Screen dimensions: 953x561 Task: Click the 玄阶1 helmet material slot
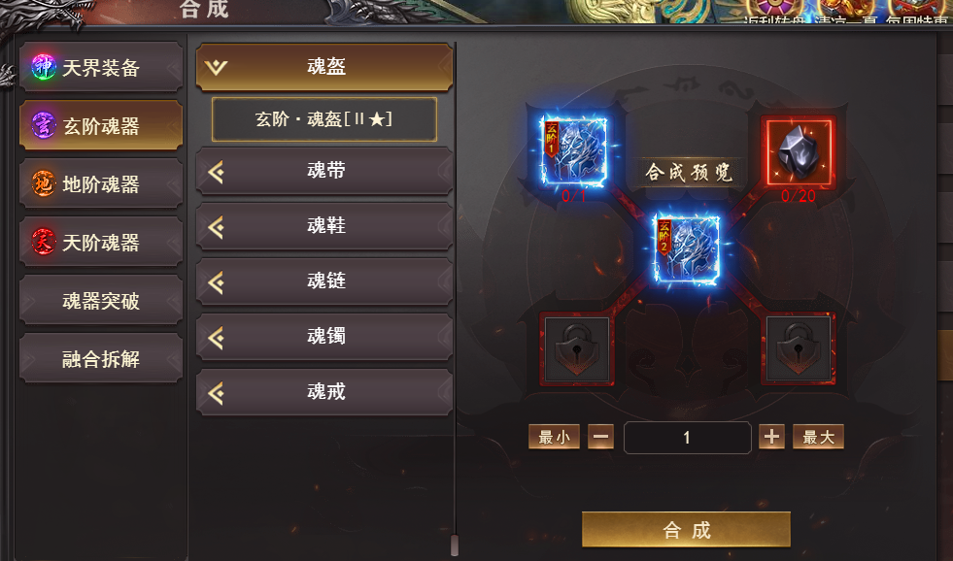[574, 150]
